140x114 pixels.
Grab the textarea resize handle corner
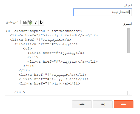pyautogui.click(x=130, y=94)
